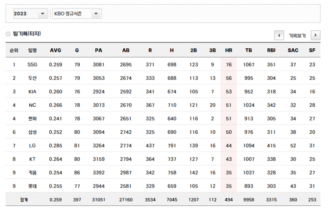Select the 두산 team name
Image resolution: width=328 pixels, height=210 pixels.
(x=32, y=78)
